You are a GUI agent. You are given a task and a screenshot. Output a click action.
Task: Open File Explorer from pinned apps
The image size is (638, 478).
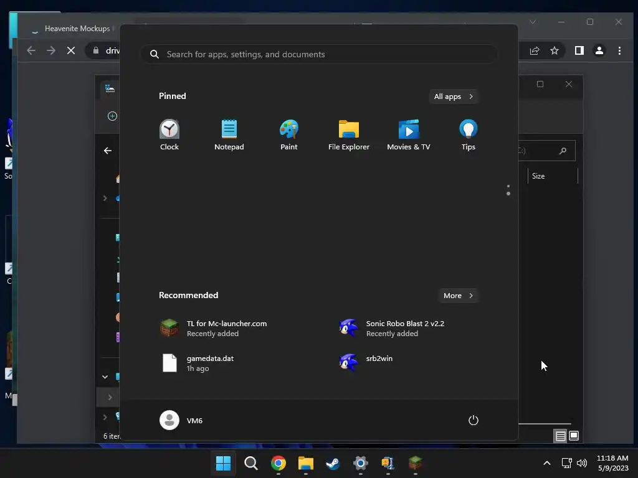[349, 135]
